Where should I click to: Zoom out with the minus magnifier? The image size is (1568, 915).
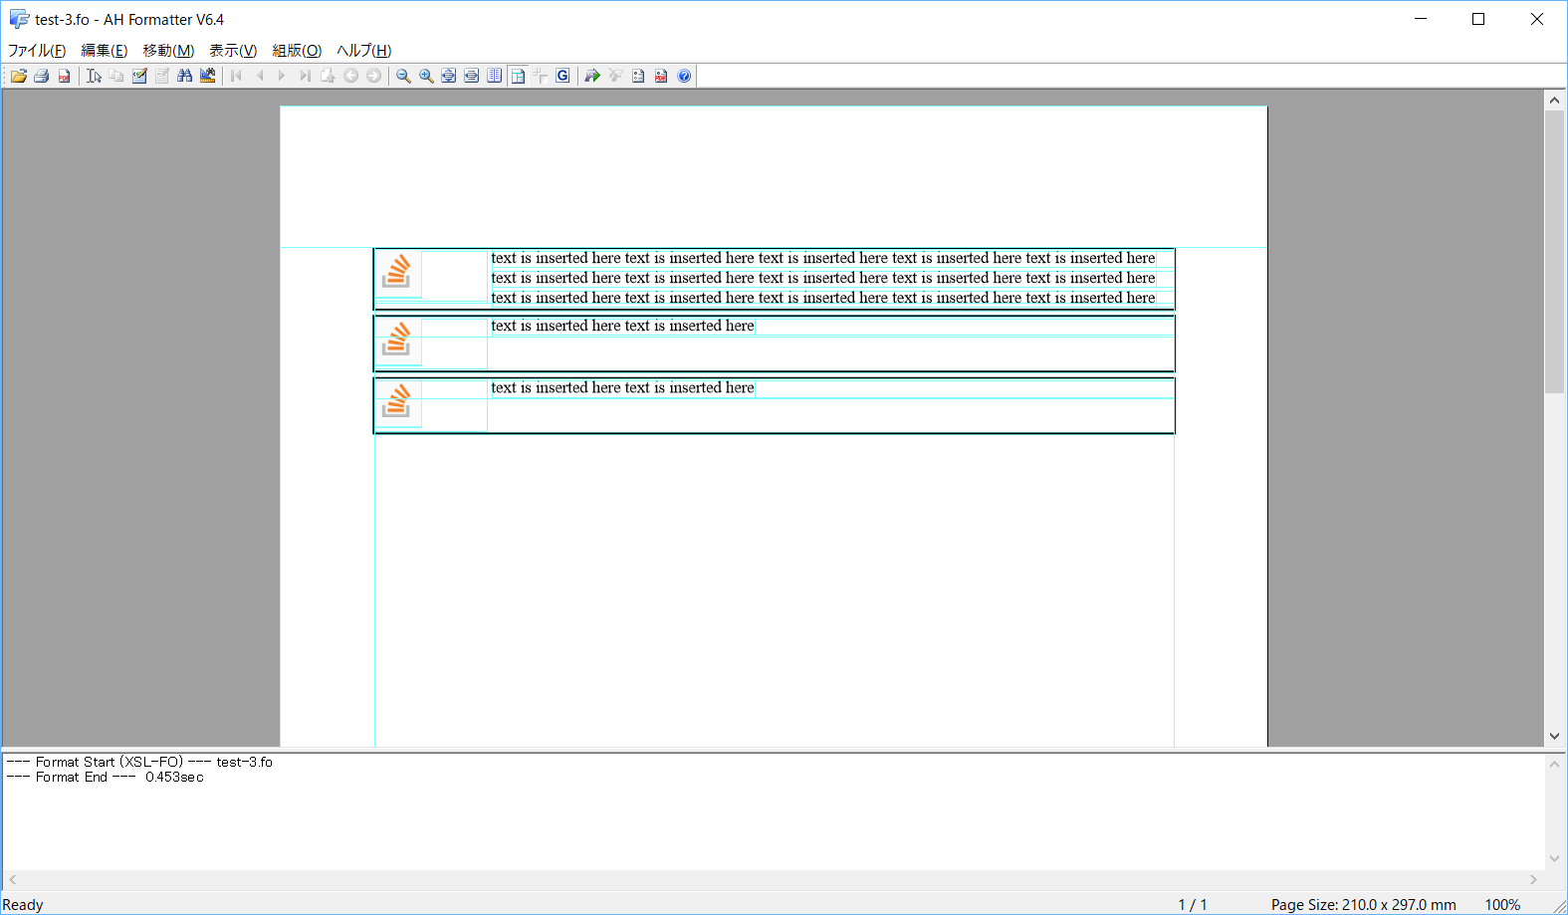(403, 76)
